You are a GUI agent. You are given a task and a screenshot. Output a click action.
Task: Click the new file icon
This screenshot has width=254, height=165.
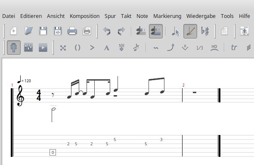point(14,31)
